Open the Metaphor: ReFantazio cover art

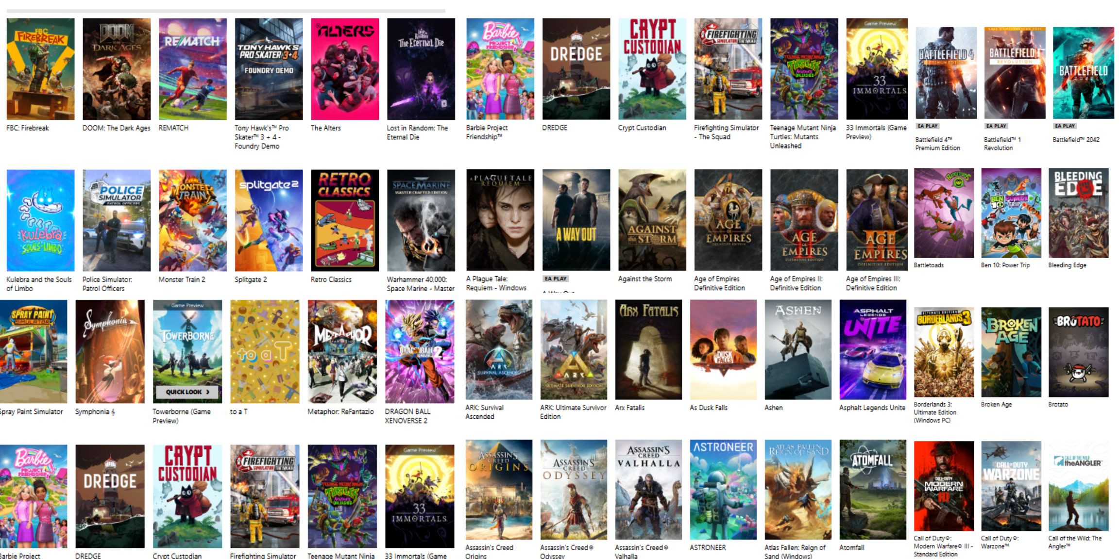342,351
